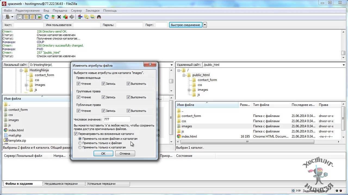The image size is (348, 195).
Task: Refresh file lists with blue arrow icon
Action: (47, 17)
